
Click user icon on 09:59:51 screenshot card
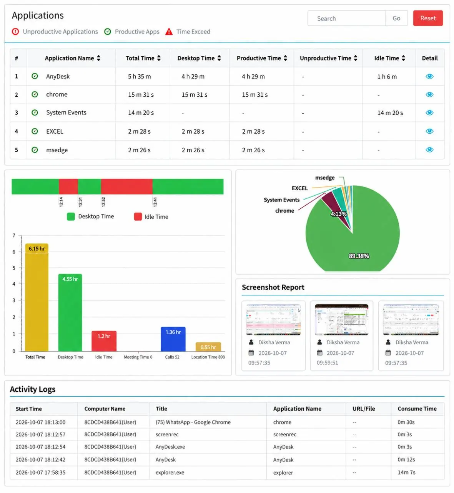coord(319,342)
